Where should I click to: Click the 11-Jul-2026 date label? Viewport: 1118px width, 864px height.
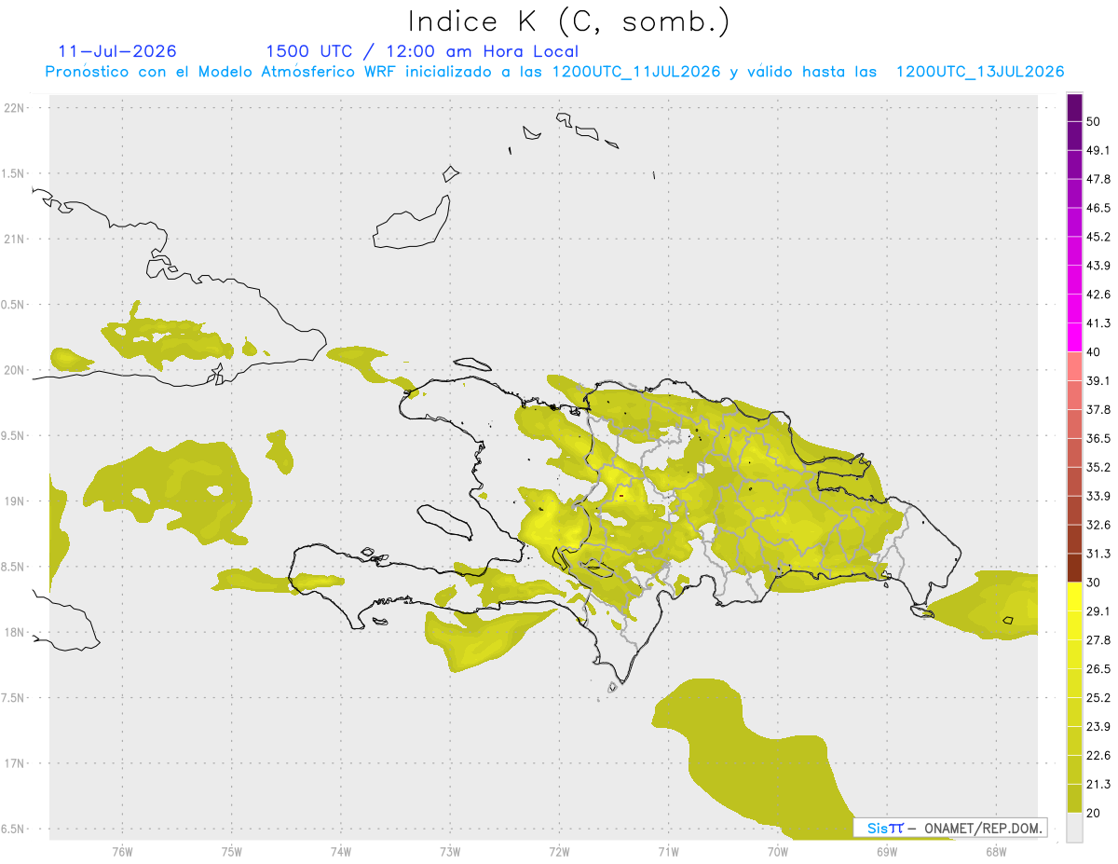[117, 51]
